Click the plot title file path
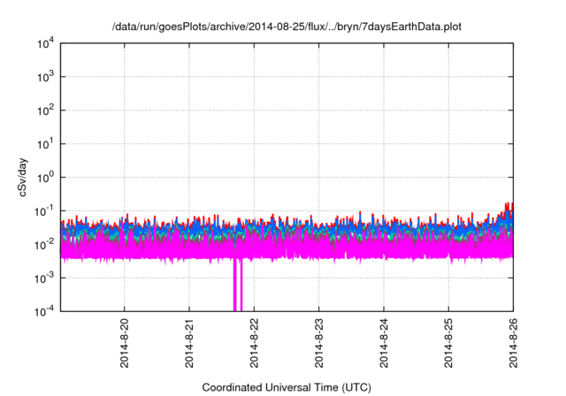Screen dimensions: 566x396 pyautogui.click(x=287, y=27)
